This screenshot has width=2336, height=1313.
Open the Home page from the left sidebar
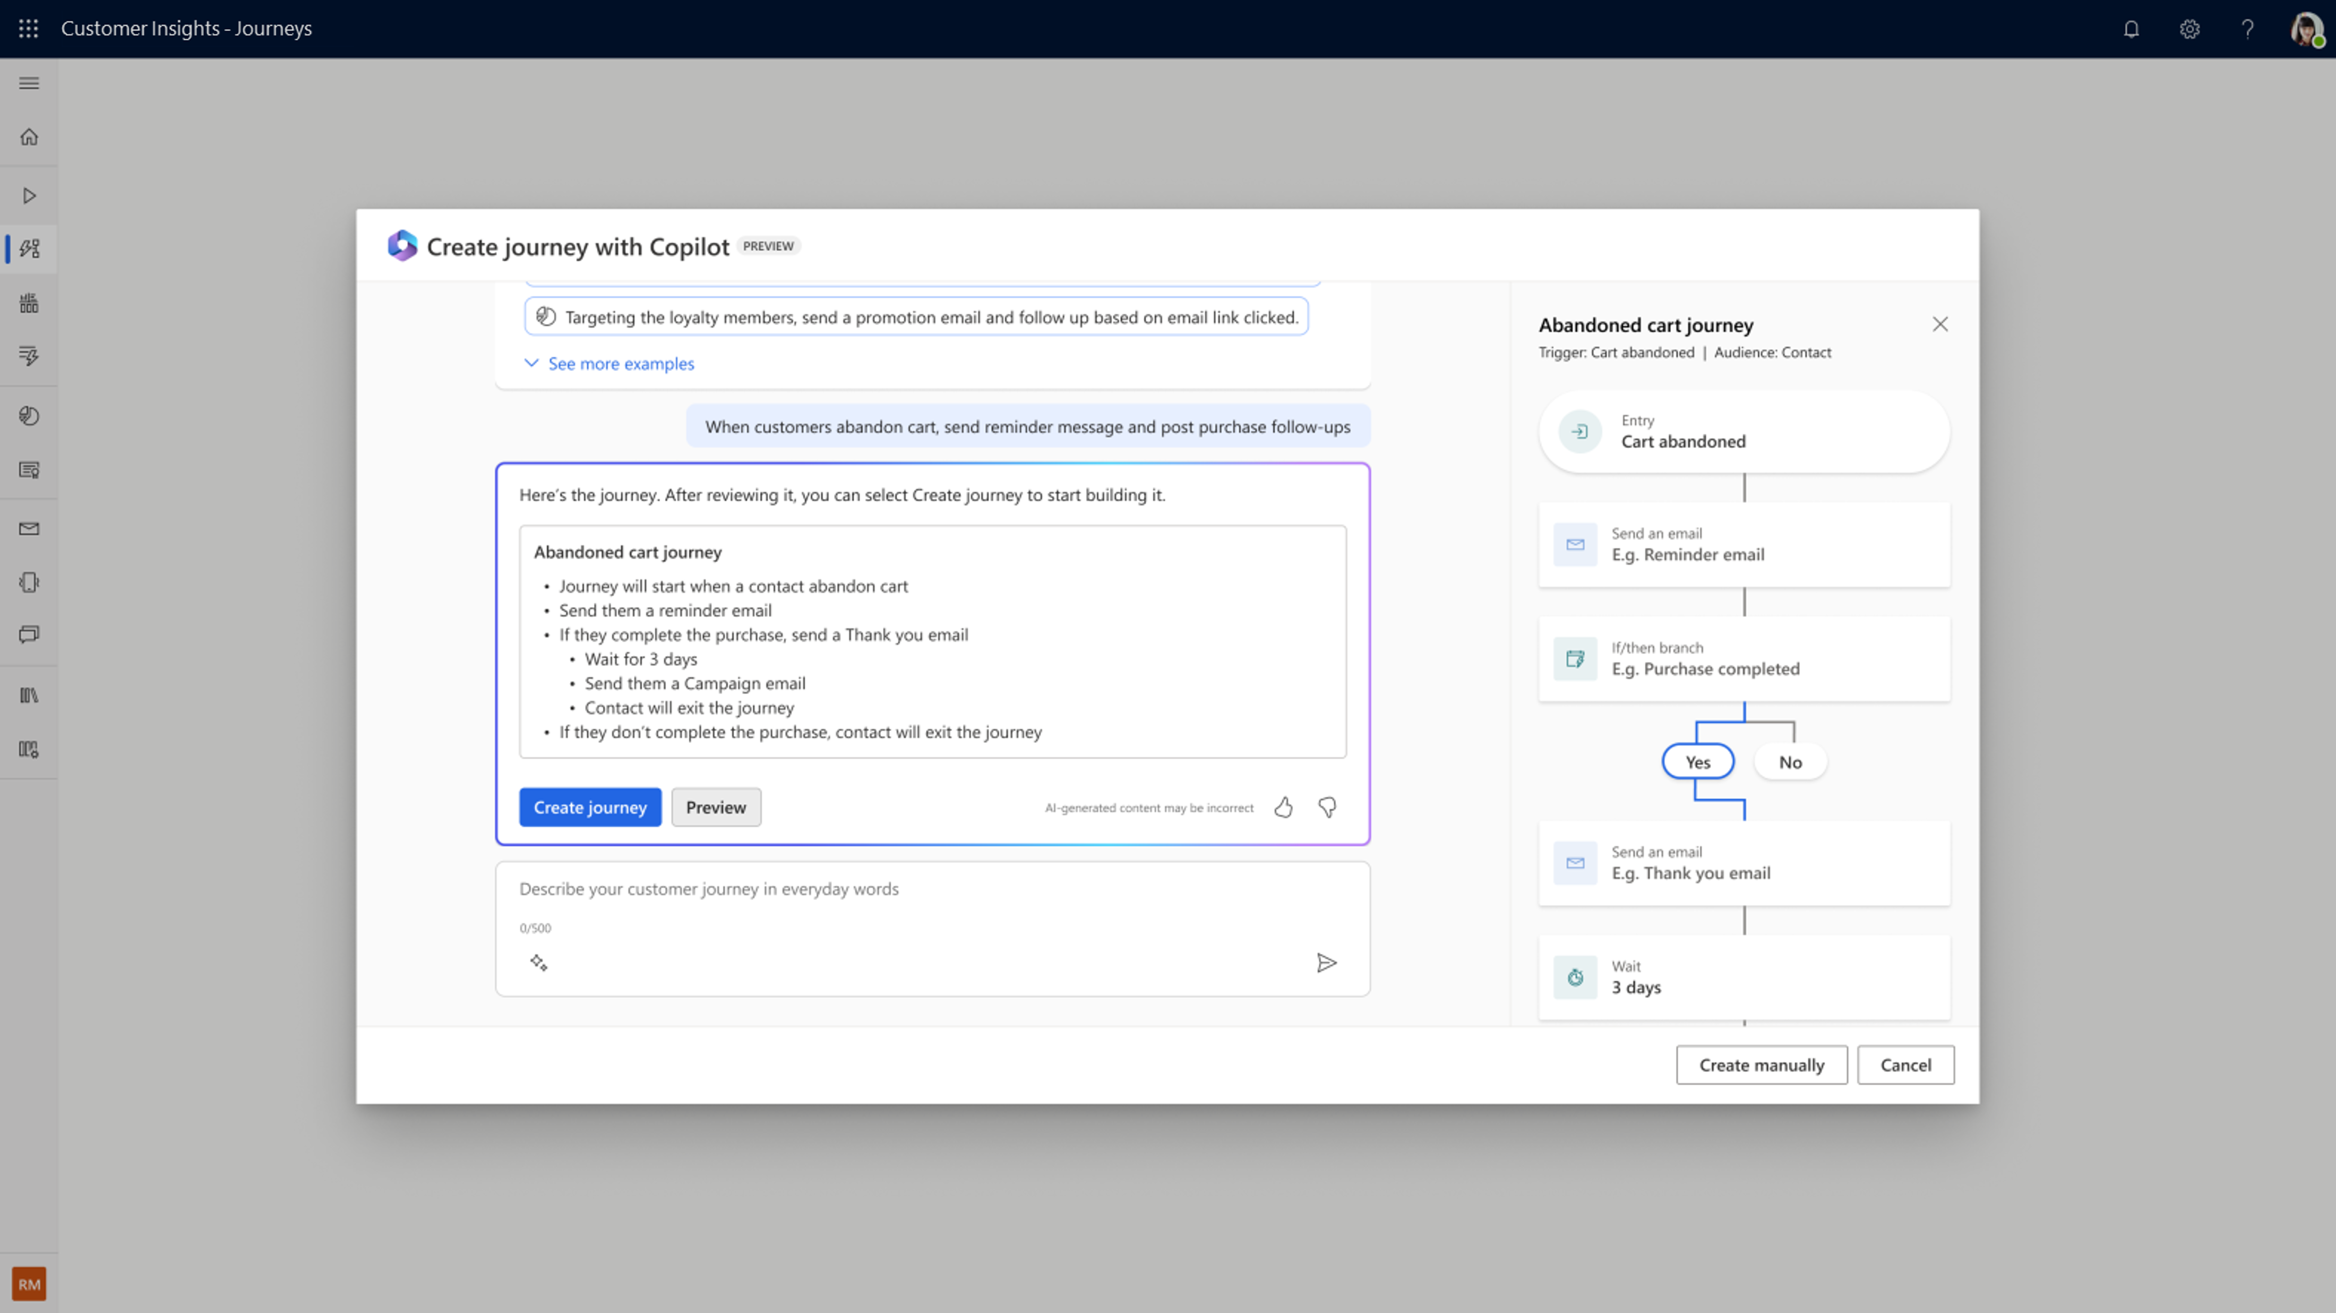[x=28, y=136]
